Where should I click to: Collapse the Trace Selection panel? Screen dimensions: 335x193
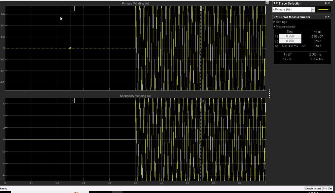(277, 3)
